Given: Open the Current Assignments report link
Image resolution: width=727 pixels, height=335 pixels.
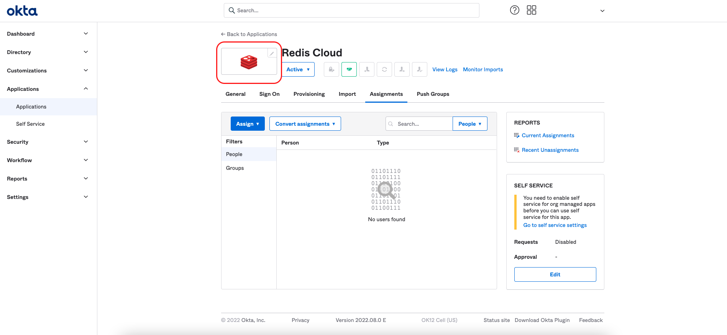Looking at the screenshot, I should pyautogui.click(x=548, y=135).
